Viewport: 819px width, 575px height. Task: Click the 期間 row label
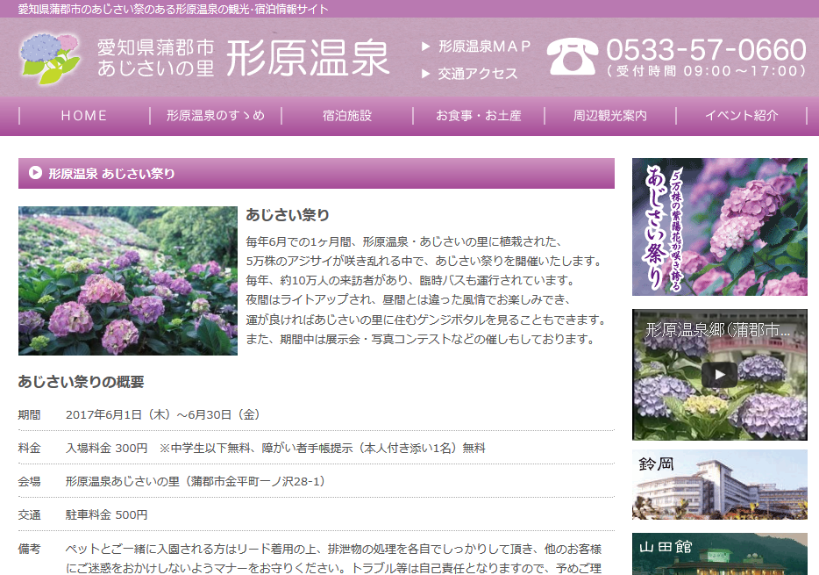point(29,414)
